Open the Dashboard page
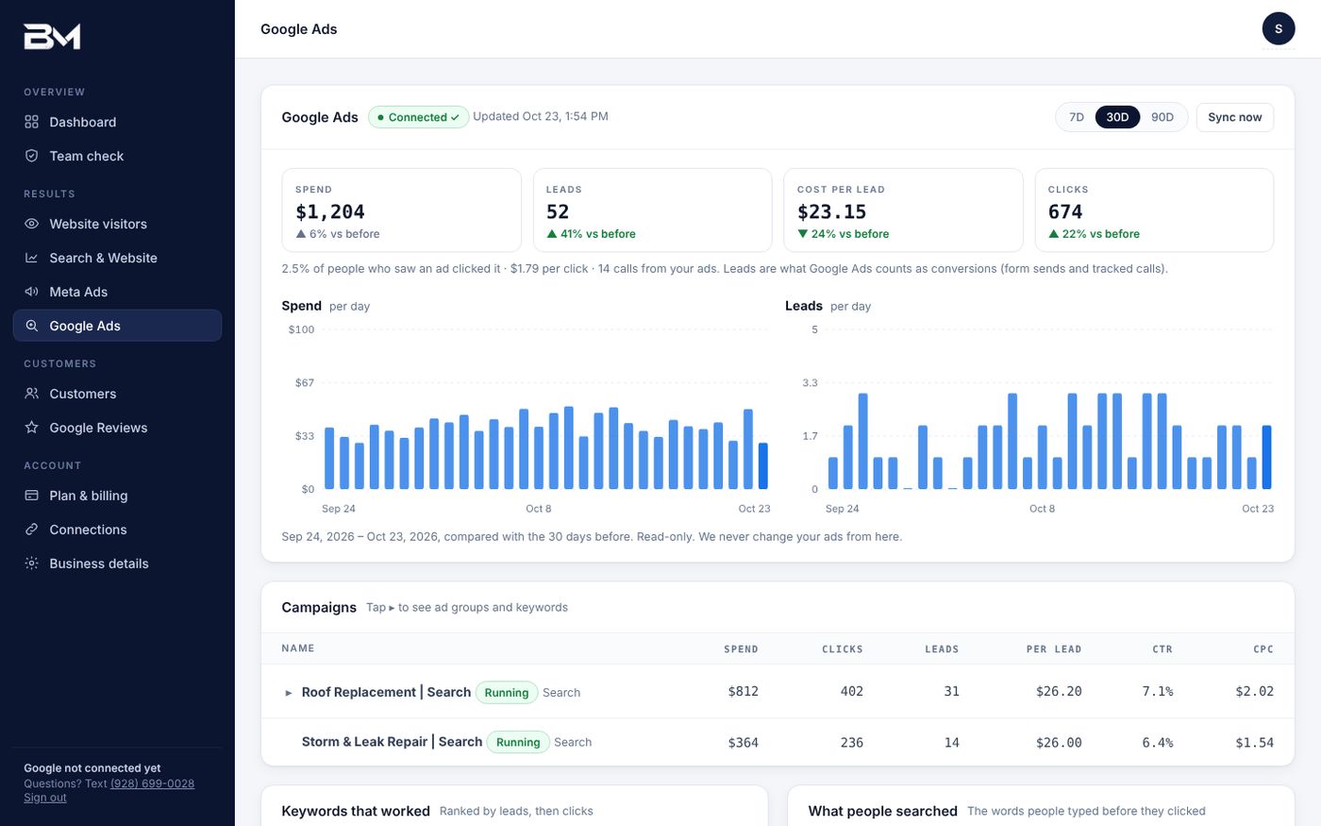The height and width of the screenshot is (826, 1321). pyautogui.click(x=117, y=122)
